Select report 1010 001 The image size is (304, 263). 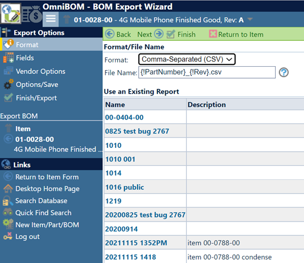click(x=120, y=159)
